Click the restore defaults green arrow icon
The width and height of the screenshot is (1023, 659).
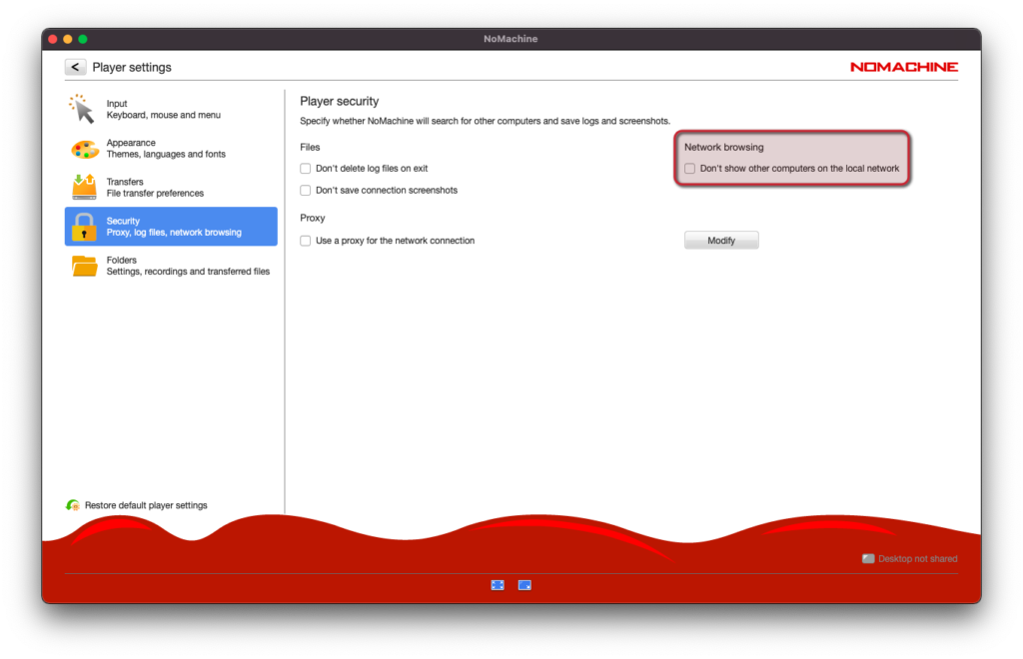click(x=72, y=505)
